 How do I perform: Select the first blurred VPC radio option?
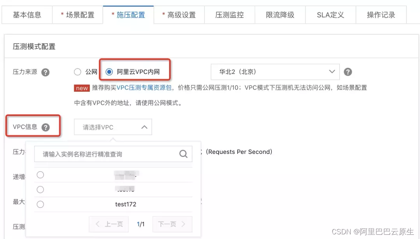point(40,175)
